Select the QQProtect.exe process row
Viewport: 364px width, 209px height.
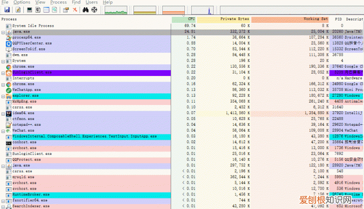(182, 160)
